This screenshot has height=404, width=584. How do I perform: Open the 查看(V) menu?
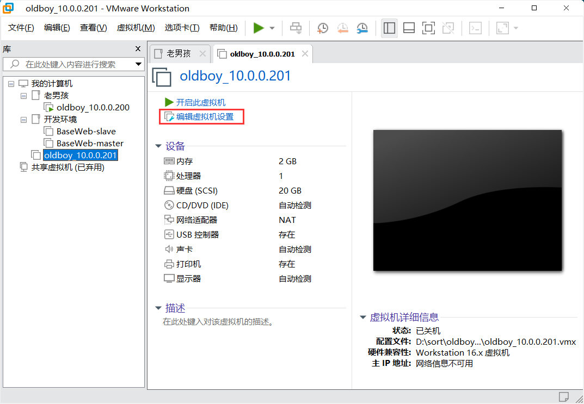point(93,28)
